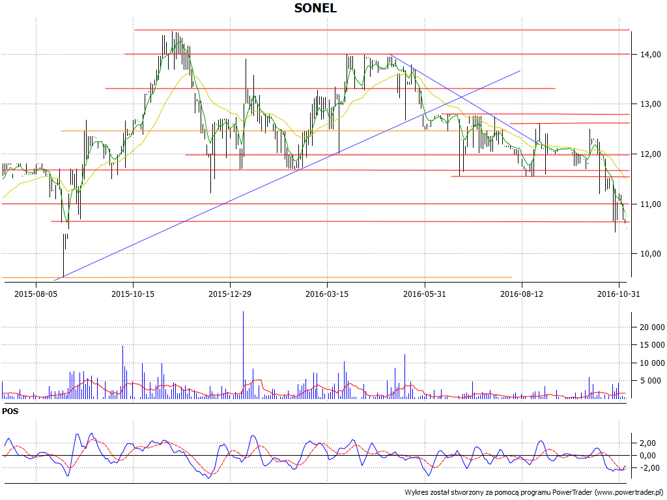Click the SONEL chart title
Screen dimensions: 667x500
[x=315, y=8]
